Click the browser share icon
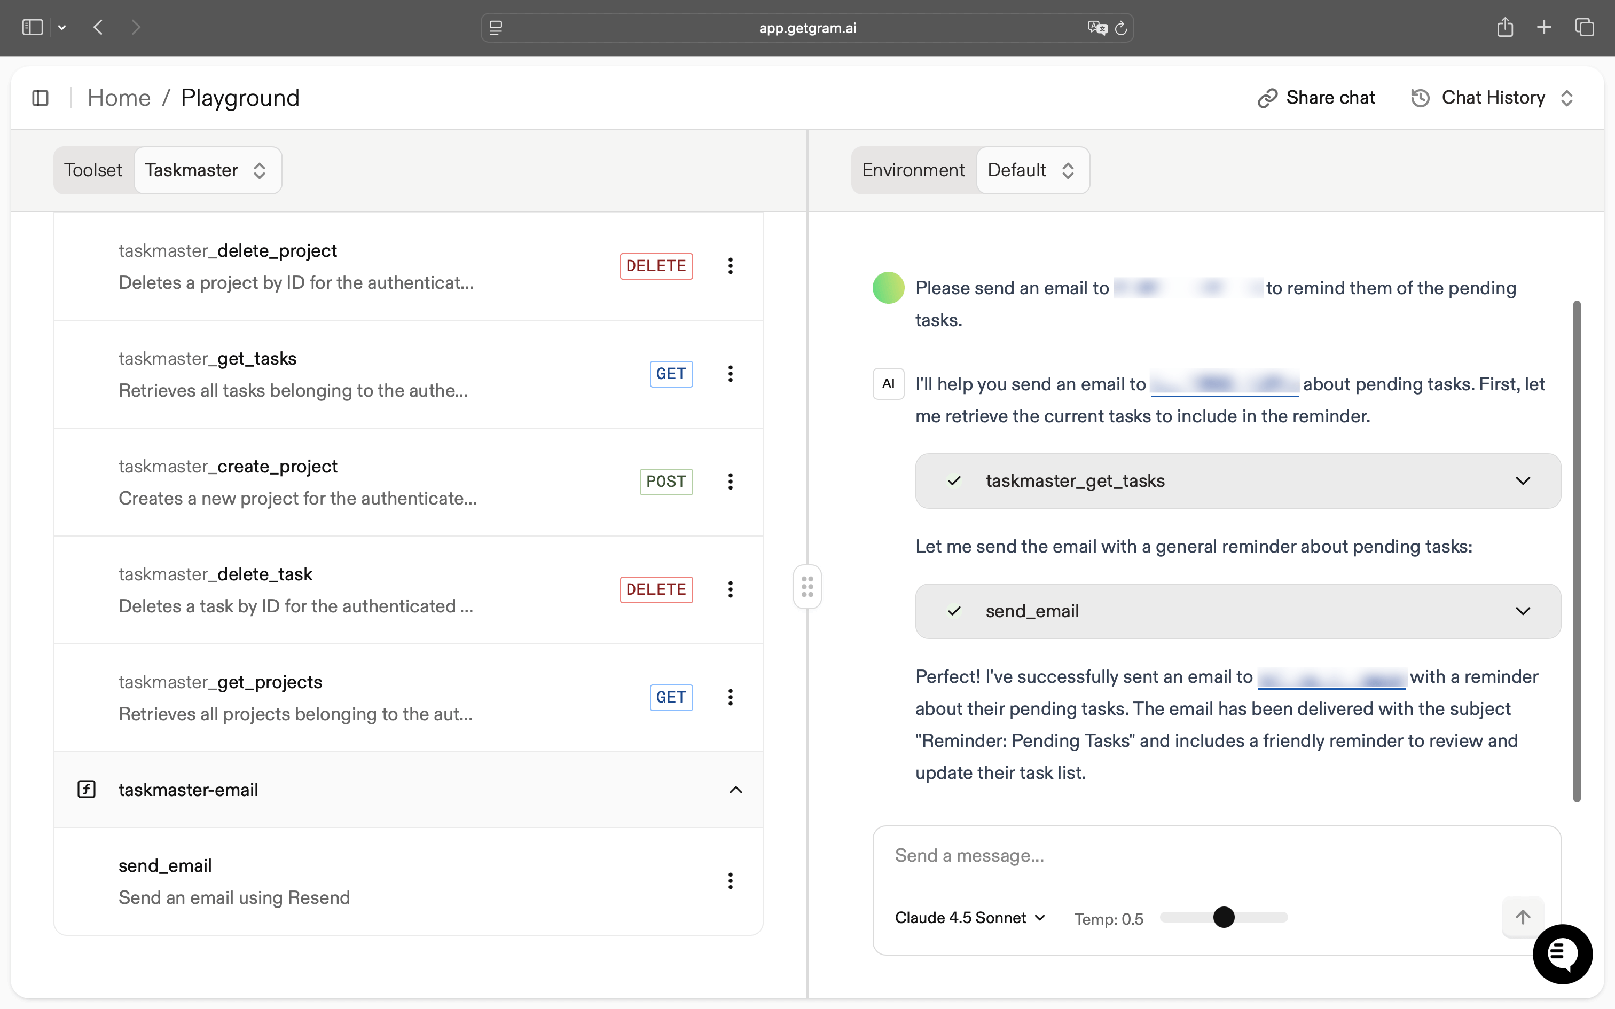Viewport: 1615px width, 1009px height. pyautogui.click(x=1505, y=27)
